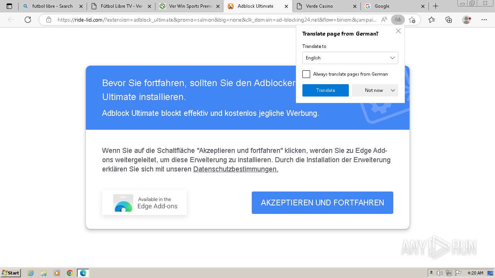This screenshot has height=278, width=495.
Task: Show hidden tray icons
Action: (x=432, y=273)
